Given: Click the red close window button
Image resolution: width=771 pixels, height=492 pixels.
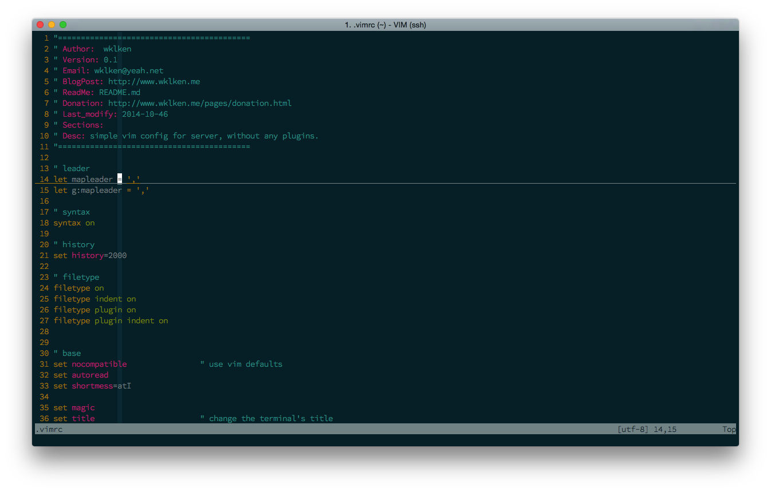Looking at the screenshot, I should pos(40,25).
